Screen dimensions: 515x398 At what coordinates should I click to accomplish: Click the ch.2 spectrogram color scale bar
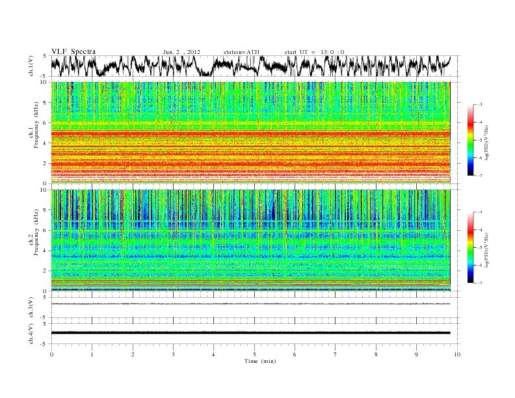470,247
